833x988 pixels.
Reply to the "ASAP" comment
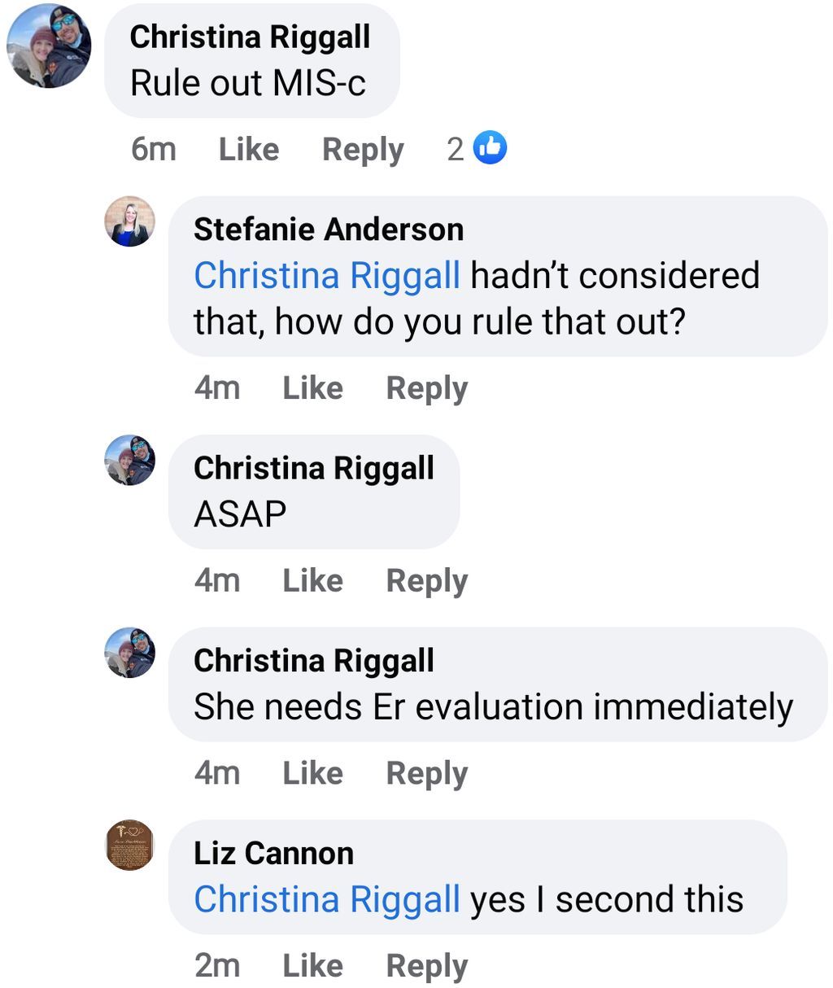pos(427,582)
